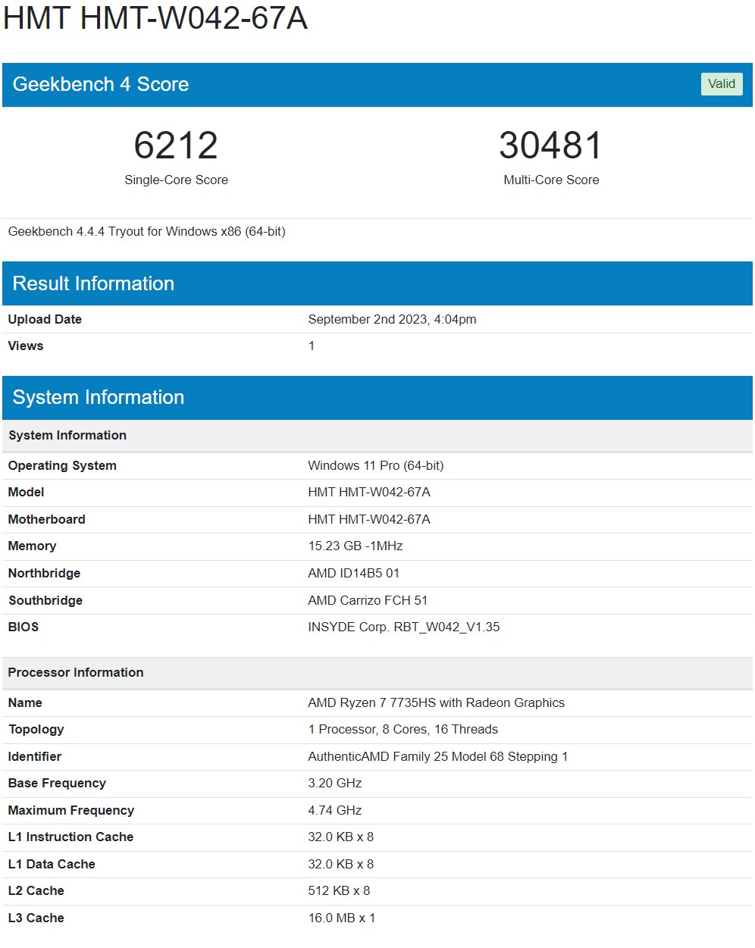
Task: Click the L1 Instruction Cache label
Action: (x=70, y=837)
